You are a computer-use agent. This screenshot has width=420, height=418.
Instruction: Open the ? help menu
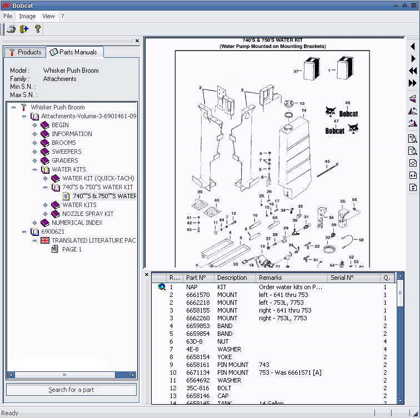point(62,16)
